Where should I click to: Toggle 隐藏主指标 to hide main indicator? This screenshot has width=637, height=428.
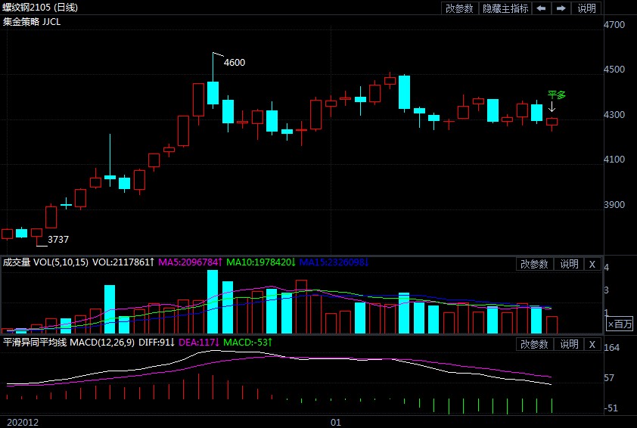(x=505, y=8)
